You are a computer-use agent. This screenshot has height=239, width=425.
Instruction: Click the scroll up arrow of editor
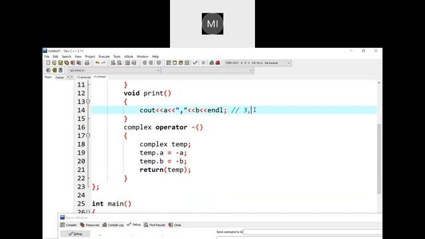[379, 82]
